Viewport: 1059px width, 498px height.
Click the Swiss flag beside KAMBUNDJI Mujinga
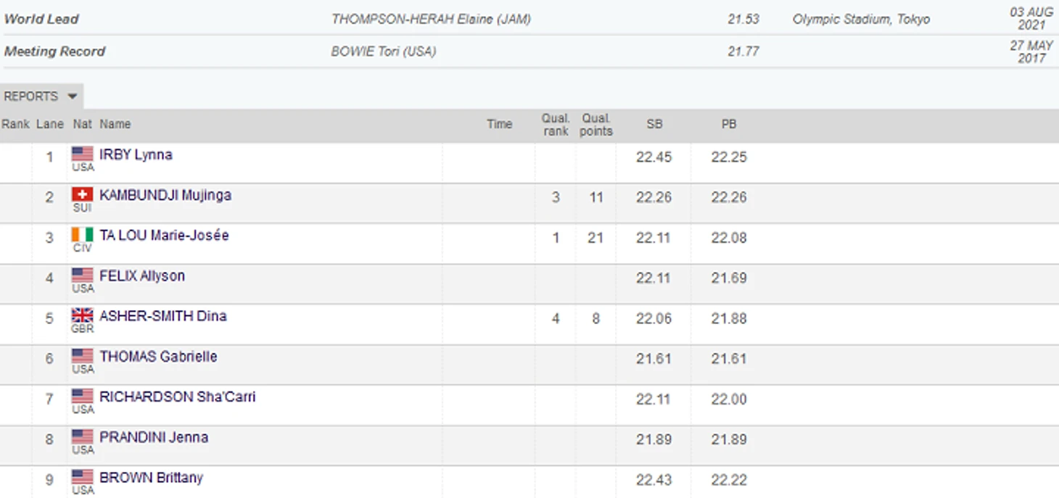(83, 194)
